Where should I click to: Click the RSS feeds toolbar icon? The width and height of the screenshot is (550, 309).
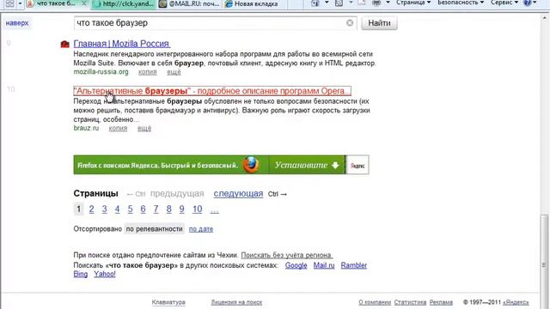pyautogui.click(x=339, y=3)
